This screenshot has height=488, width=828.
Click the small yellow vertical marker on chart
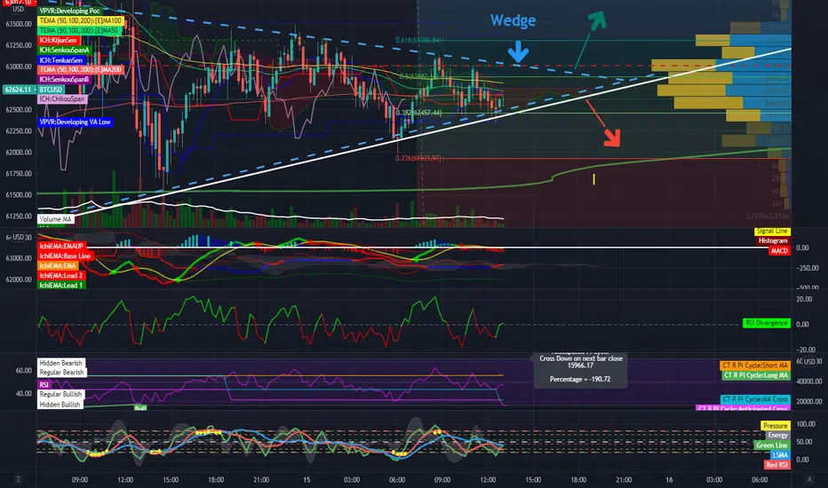tap(593, 179)
